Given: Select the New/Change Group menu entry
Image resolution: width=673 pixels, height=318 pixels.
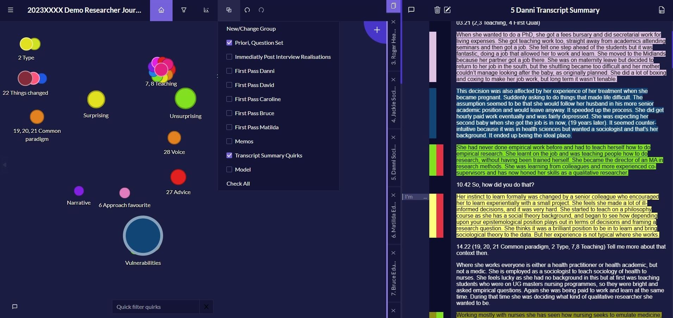Looking at the screenshot, I should 251,29.
